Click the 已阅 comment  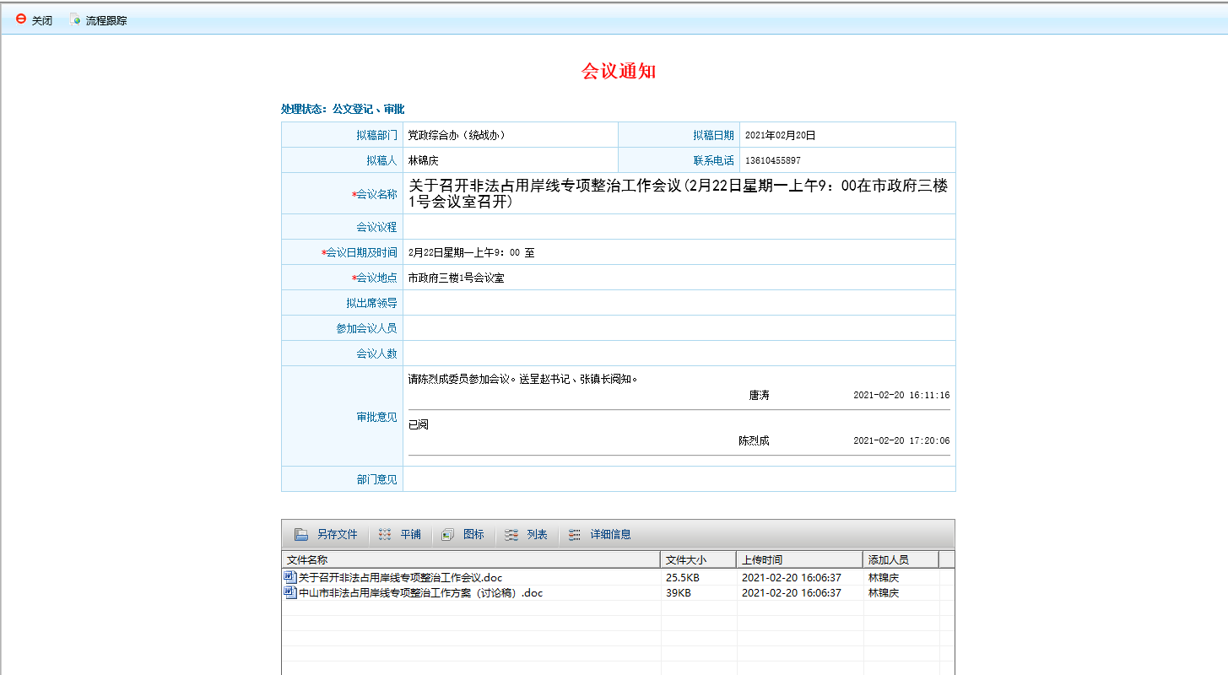click(x=418, y=424)
